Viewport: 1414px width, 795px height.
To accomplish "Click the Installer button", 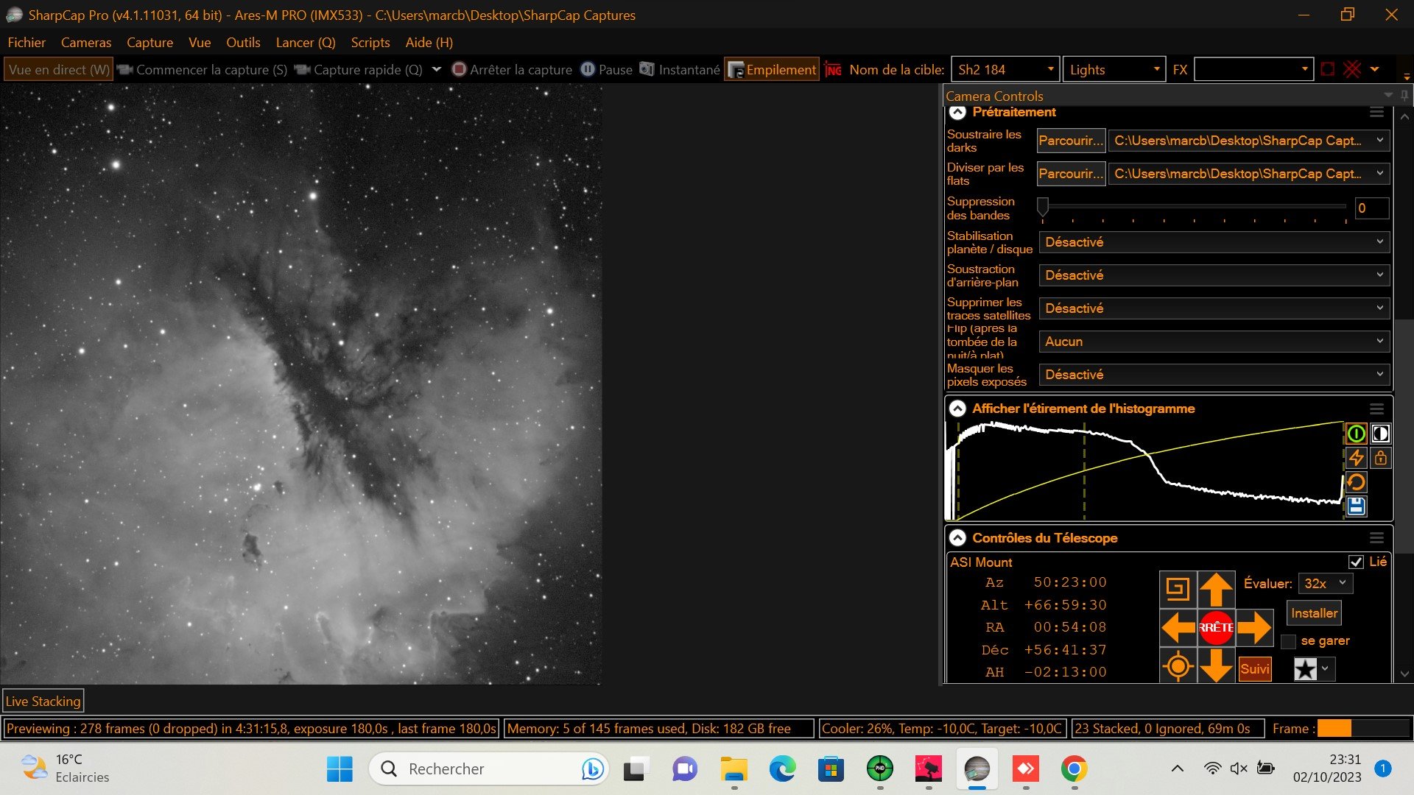I will click(1315, 613).
